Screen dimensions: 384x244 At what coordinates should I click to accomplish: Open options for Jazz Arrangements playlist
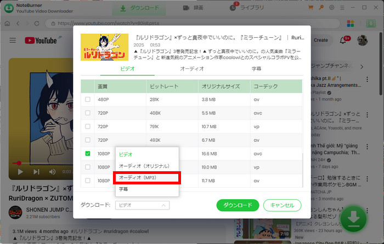(x=367, y=79)
